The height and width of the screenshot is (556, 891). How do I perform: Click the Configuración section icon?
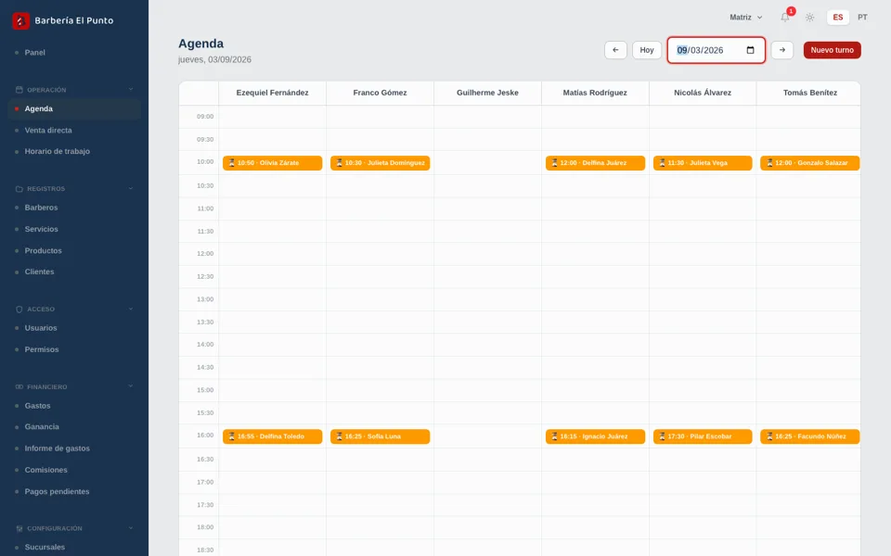click(x=19, y=528)
